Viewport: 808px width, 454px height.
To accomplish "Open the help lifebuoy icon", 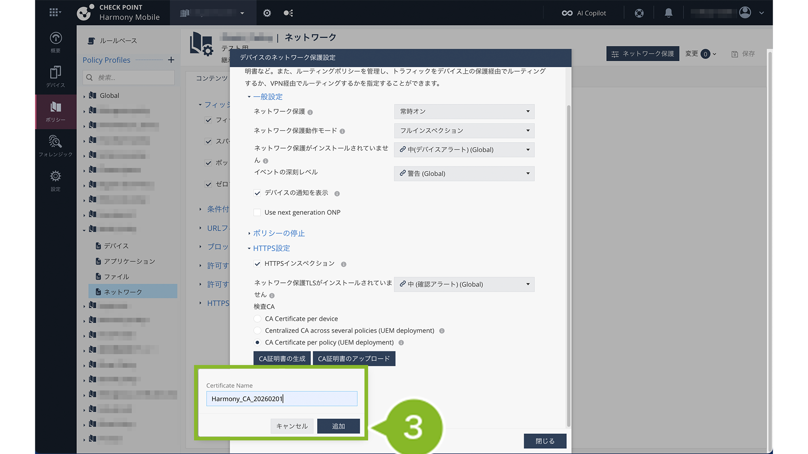I will click(x=639, y=13).
